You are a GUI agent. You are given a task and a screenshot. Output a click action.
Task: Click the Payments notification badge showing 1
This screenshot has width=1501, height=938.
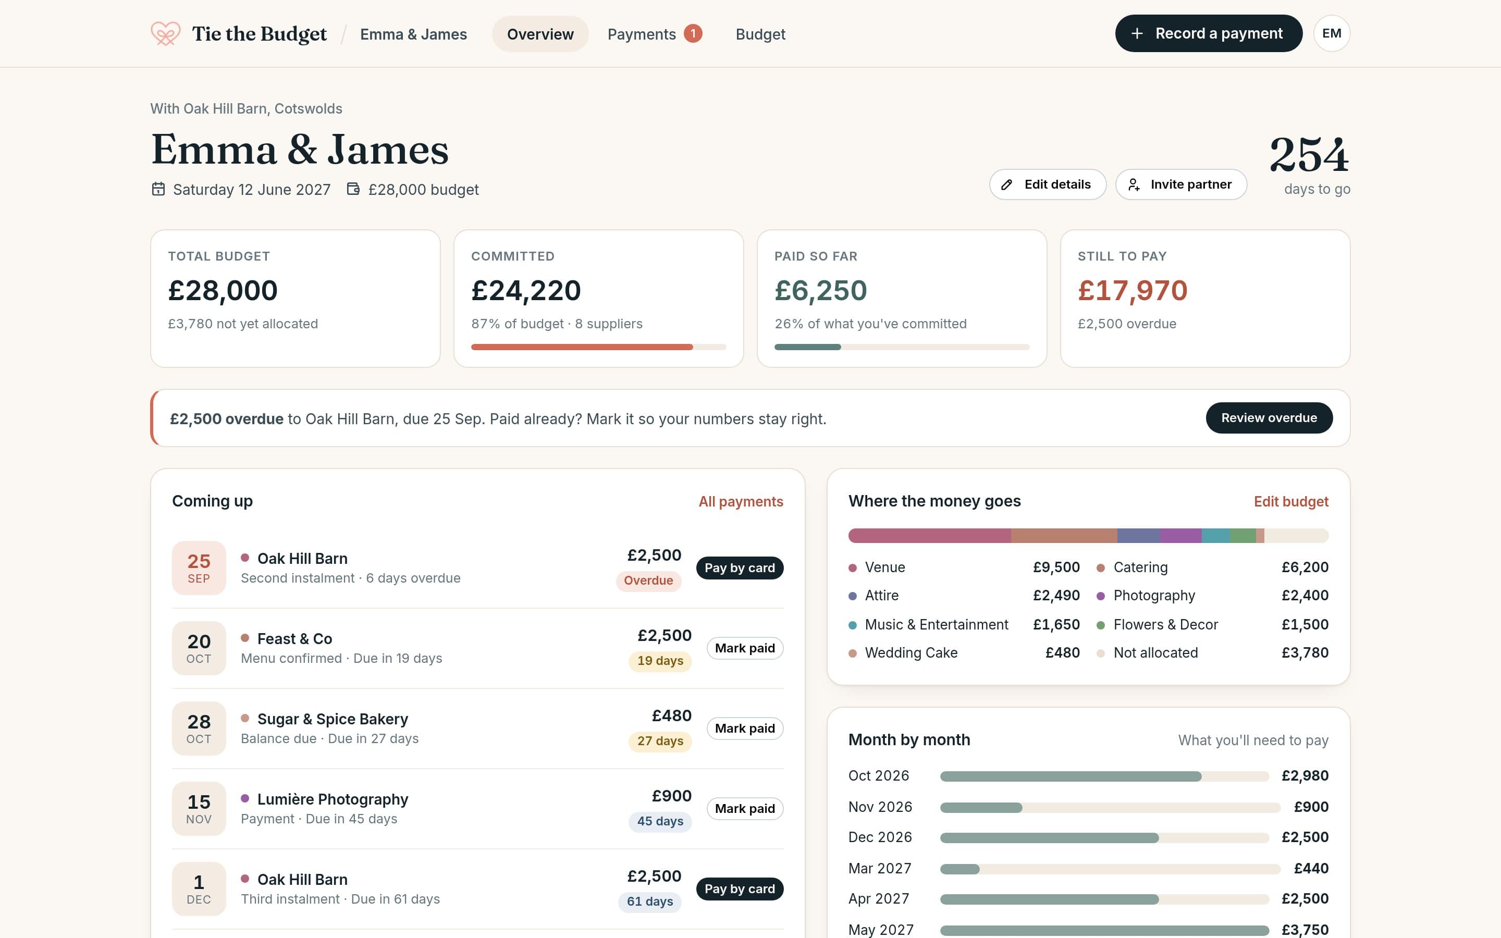click(693, 33)
